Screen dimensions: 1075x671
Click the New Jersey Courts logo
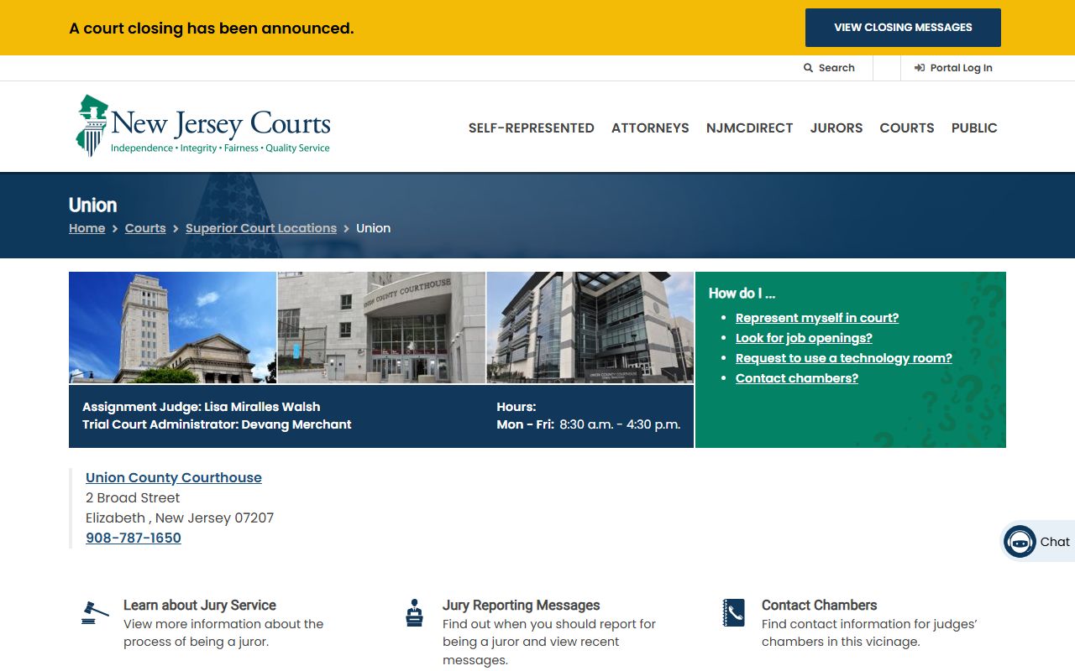pyautogui.click(x=203, y=126)
